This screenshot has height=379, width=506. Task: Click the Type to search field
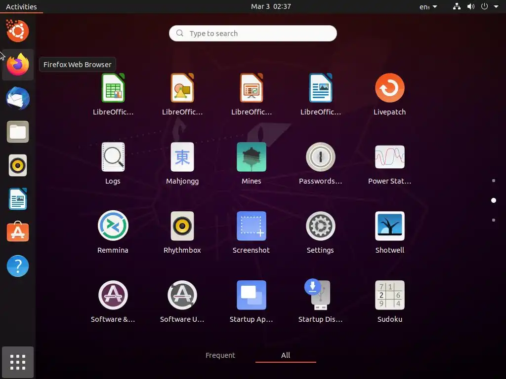click(x=253, y=33)
